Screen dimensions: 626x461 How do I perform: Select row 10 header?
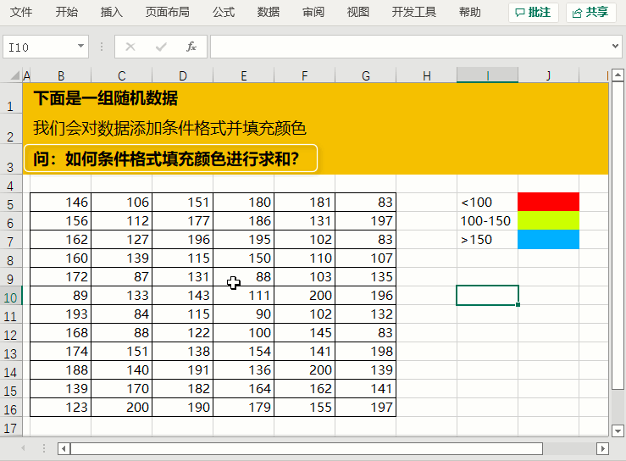click(x=10, y=297)
